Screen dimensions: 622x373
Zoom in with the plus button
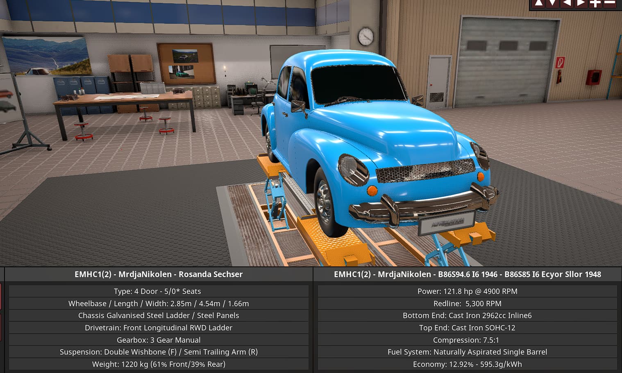coord(595,3)
